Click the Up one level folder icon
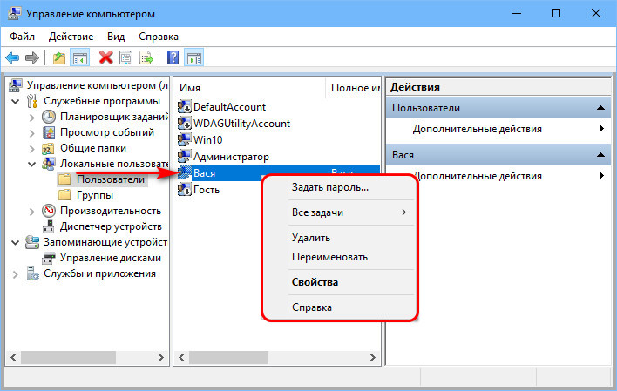The image size is (617, 391). 58,58
